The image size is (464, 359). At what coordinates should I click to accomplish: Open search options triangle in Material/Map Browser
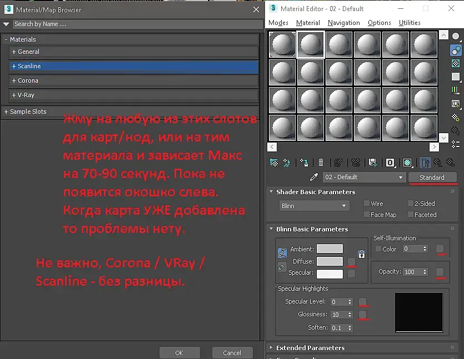click(x=6, y=24)
